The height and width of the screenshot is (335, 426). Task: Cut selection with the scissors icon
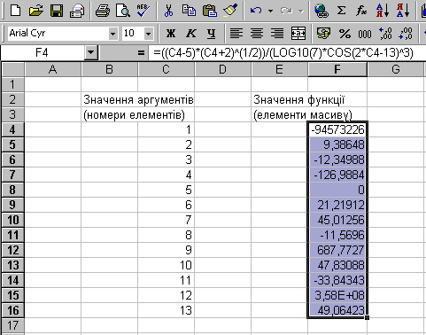click(168, 11)
